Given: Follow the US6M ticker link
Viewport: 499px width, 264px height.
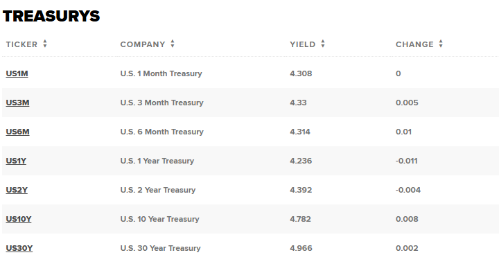Looking at the screenshot, I should pos(17,132).
